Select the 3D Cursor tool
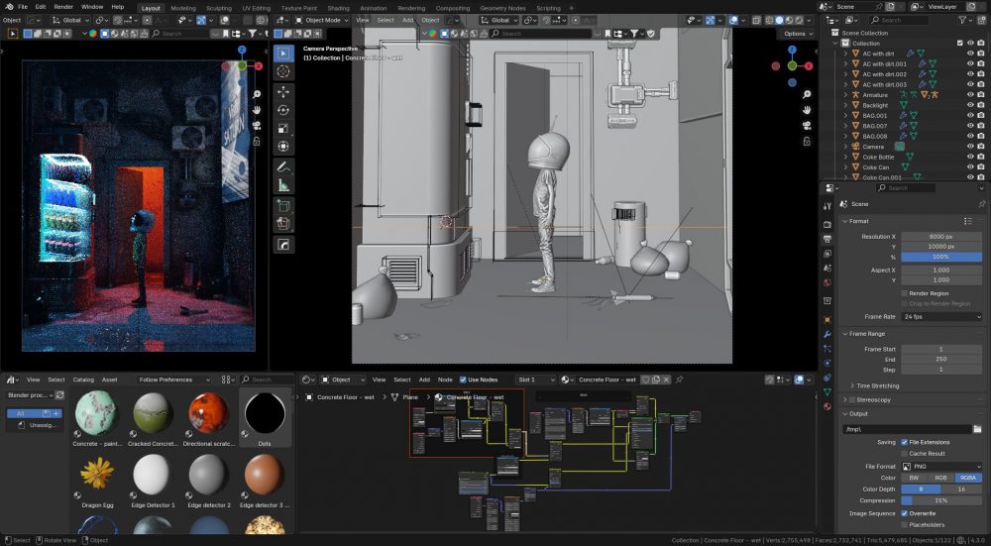Image resolution: width=991 pixels, height=546 pixels. point(283,71)
